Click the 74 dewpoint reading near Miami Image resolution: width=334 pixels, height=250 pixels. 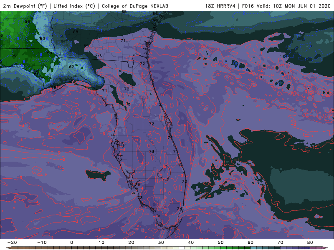180,209
